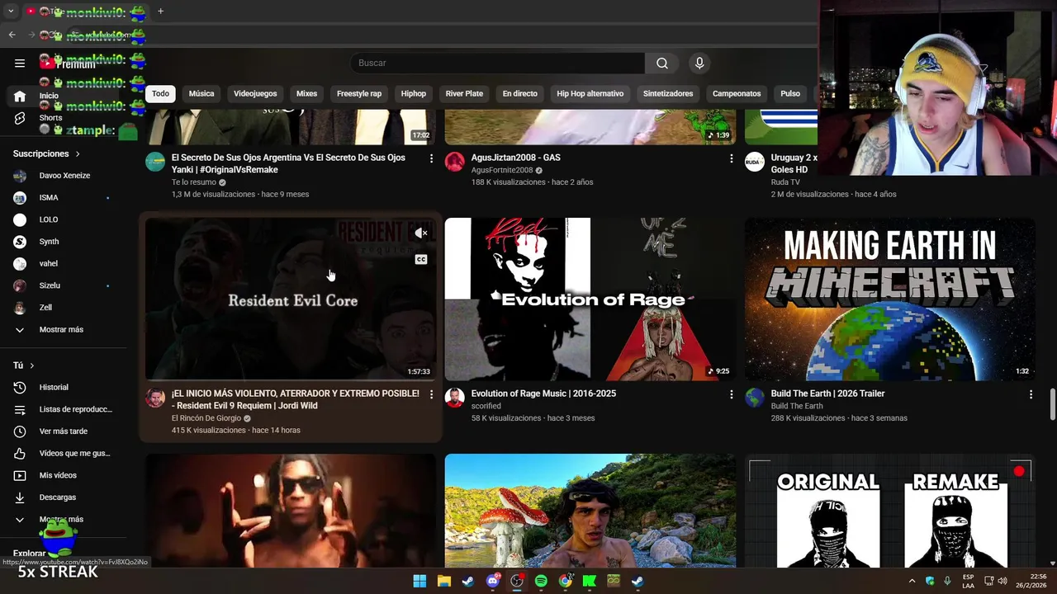Open Evolution of Rage video thumbnail
Screen dimensions: 1057x594
coord(590,299)
